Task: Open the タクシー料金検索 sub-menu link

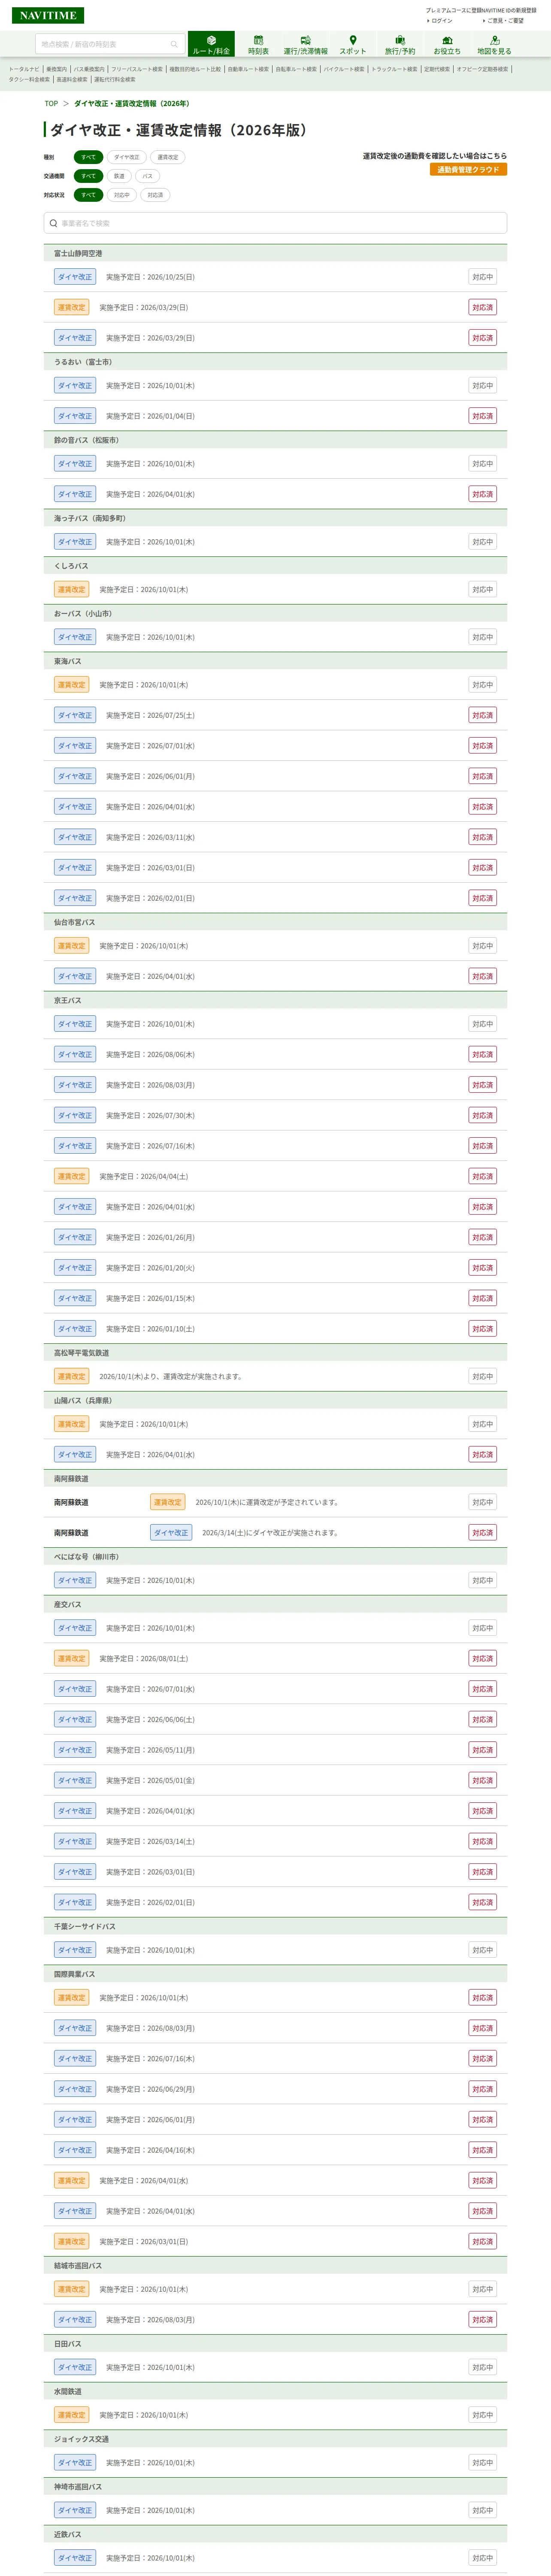Action: point(29,80)
